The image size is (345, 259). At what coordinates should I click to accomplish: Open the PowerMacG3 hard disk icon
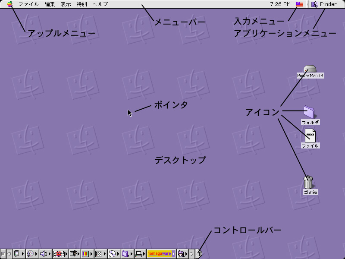tap(310, 69)
